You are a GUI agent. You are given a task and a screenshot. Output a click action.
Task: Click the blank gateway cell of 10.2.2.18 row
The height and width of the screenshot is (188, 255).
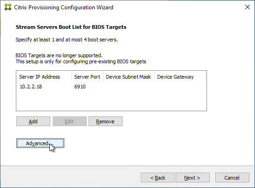point(180,87)
